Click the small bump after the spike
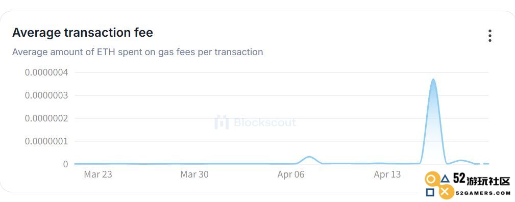Image resolution: width=515 pixels, height=202 pixels. [461, 161]
